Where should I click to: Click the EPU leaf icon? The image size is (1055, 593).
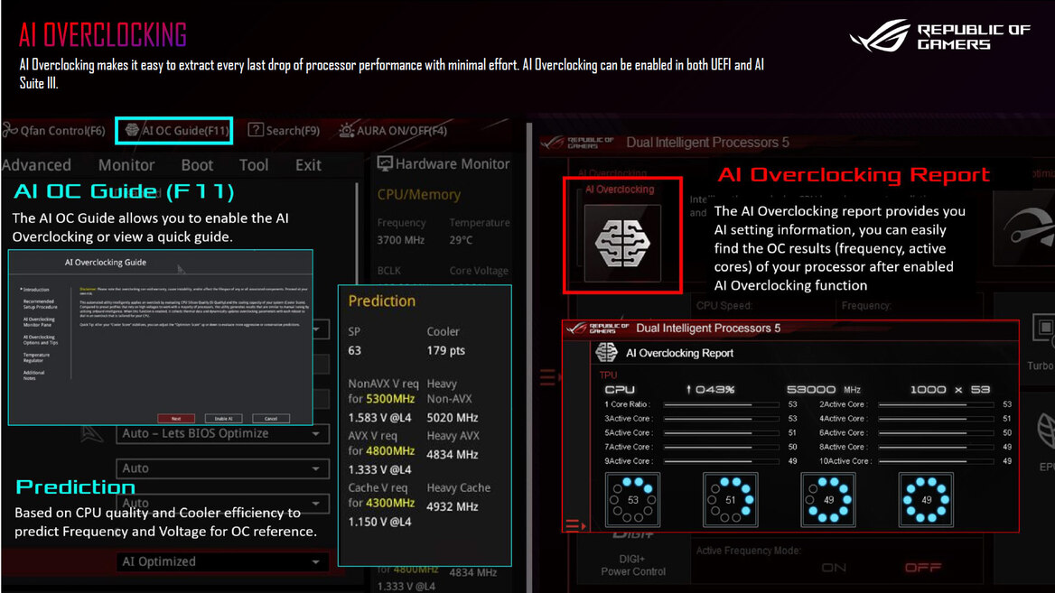coord(1046,431)
